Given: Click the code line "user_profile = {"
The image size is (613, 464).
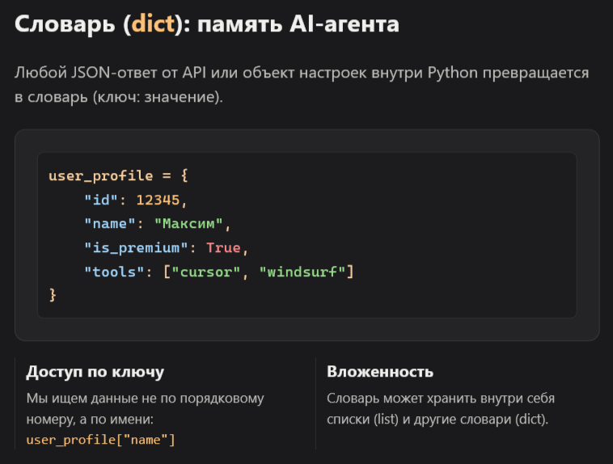Looking at the screenshot, I should [x=118, y=175].
